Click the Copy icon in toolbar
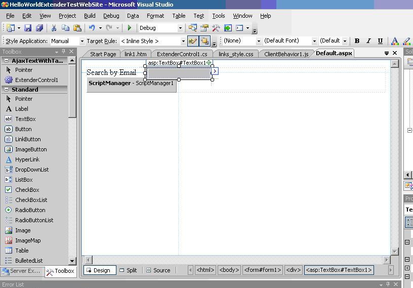Viewport: 413px width, 288px height. [65, 28]
